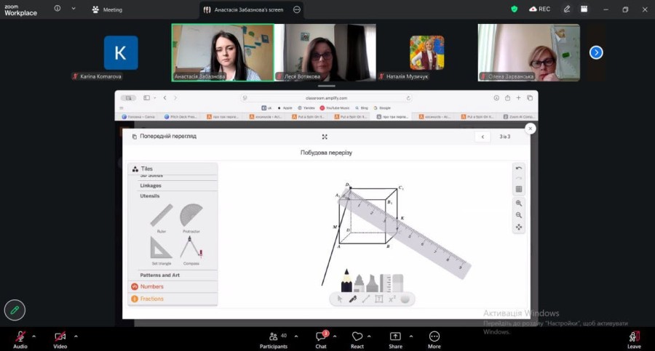This screenshot has width=655, height=351.
Task: Show next participants page arrow
Action: click(596, 52)
